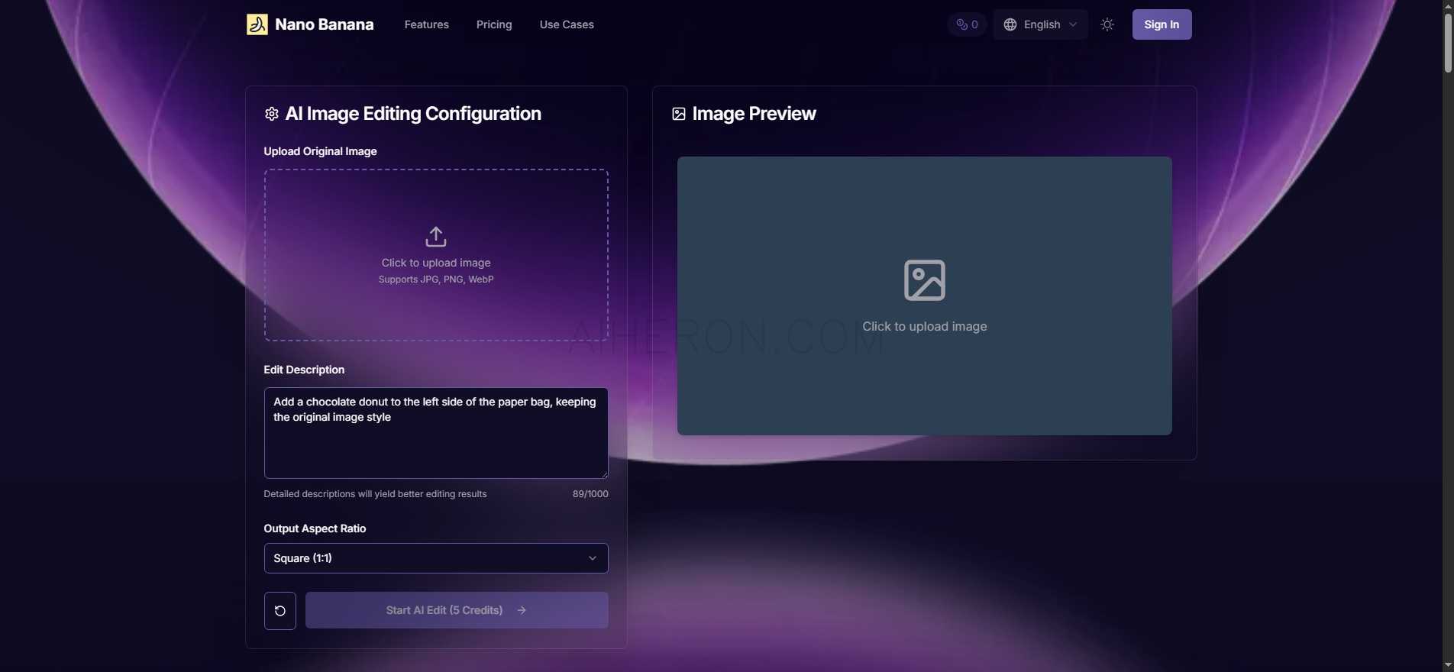Click the "89/1000" character counter

(x=590, y=494)
